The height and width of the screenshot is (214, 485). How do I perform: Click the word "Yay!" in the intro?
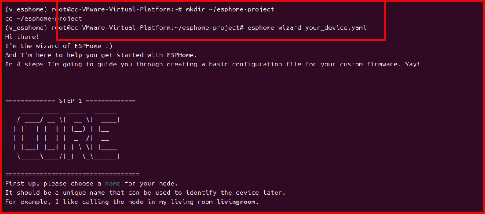412,64
